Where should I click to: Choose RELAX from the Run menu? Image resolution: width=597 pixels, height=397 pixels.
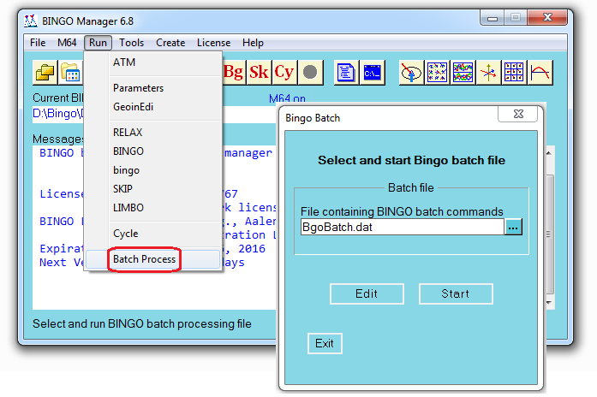tap(153, 133)
